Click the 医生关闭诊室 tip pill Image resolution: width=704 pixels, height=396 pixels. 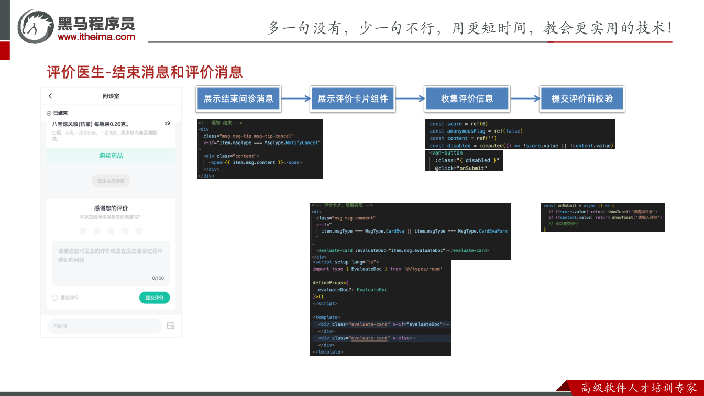pyautogui.click(x=111, y=181)
